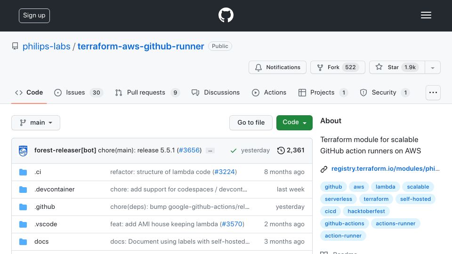Click the actions-runner topic tag
The width and height of the screenshot is (452, 254).
point(395,223)
